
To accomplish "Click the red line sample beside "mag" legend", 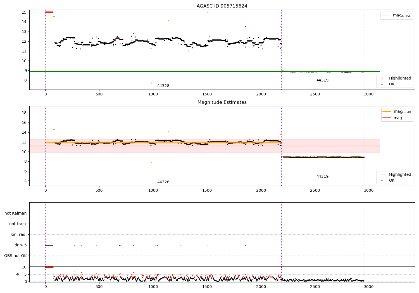I will (387, 118).
